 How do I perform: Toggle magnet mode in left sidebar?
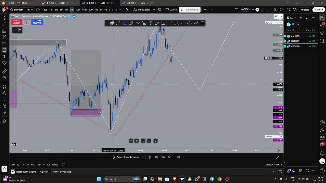coord(4,87)
